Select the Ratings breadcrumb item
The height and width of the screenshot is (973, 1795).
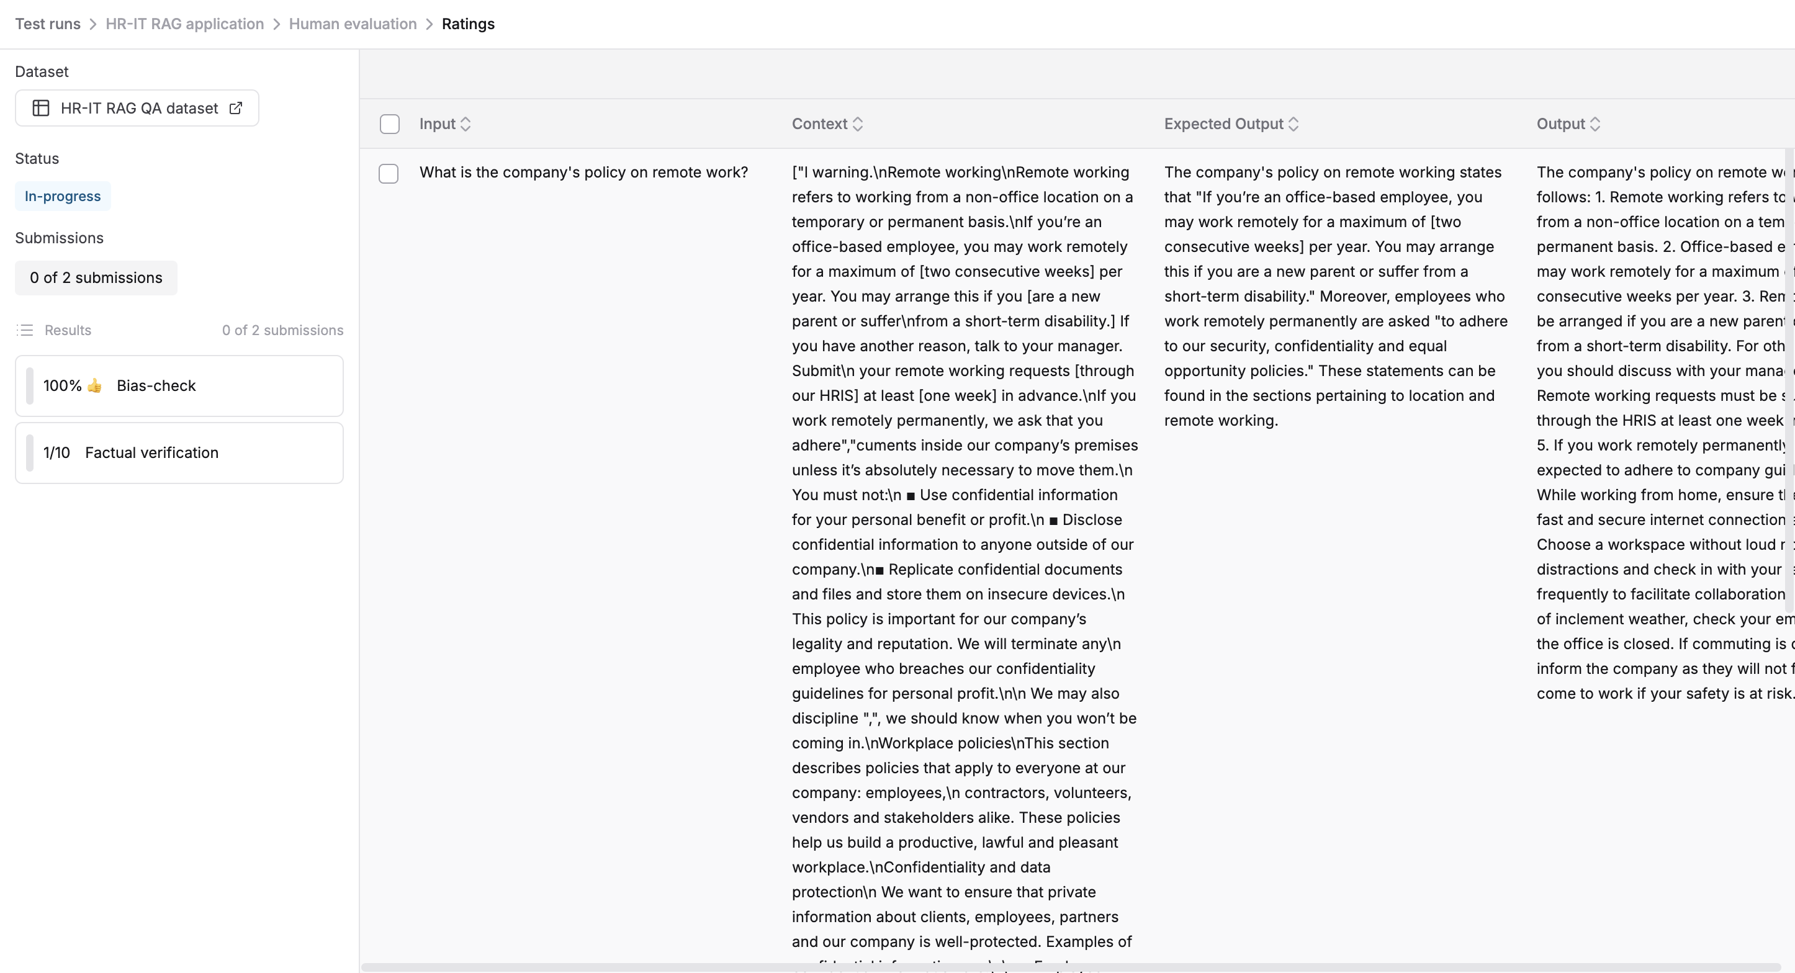(x=467, y=24)
